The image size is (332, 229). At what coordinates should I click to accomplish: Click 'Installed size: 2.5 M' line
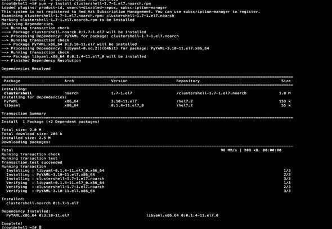pos(26,138)
